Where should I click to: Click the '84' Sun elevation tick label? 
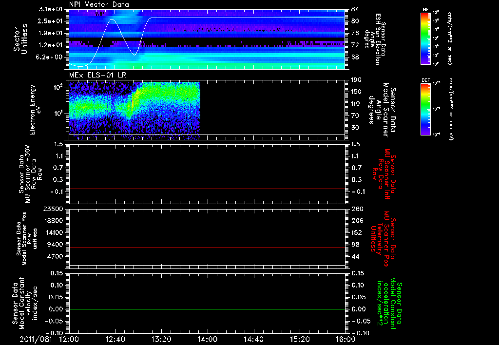tap(355, 9)
